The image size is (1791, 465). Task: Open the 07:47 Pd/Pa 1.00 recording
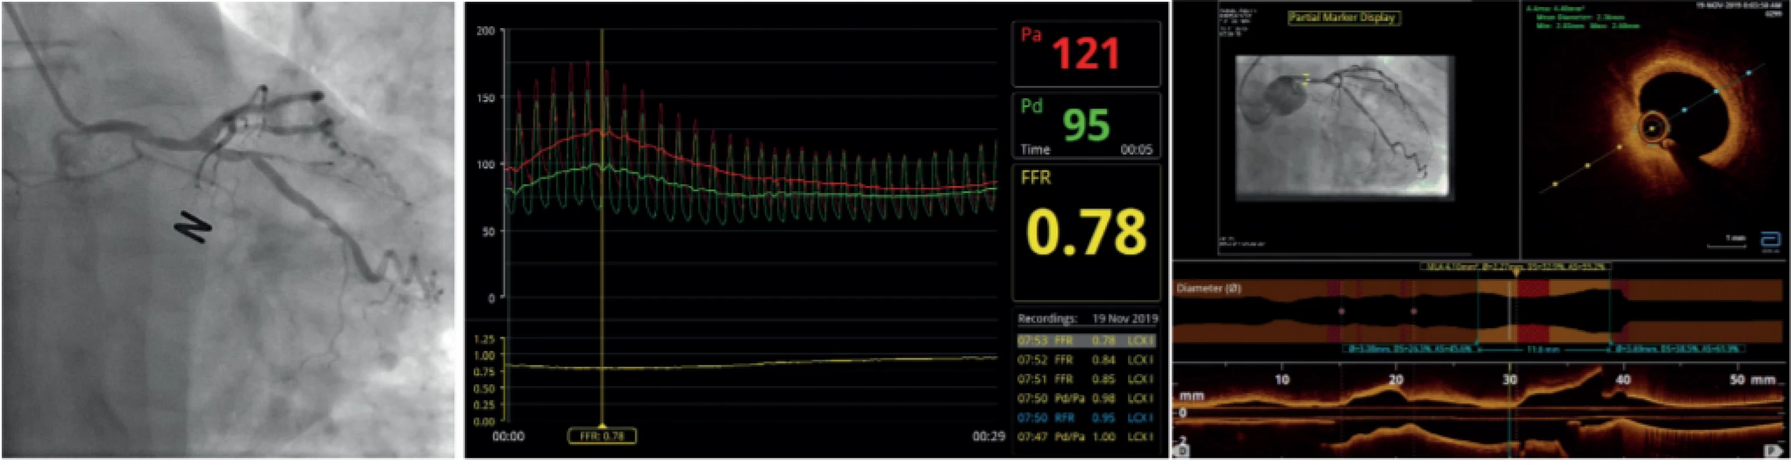tap(1087, 437)
